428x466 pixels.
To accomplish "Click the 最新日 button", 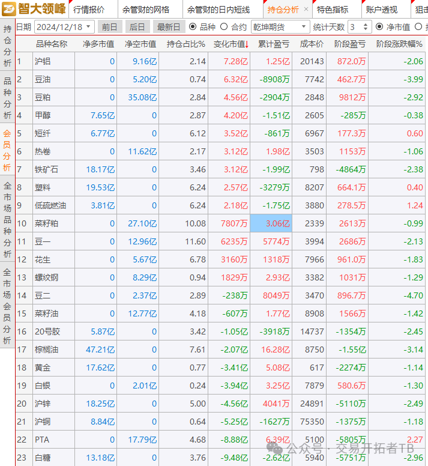I will (169, 27).
